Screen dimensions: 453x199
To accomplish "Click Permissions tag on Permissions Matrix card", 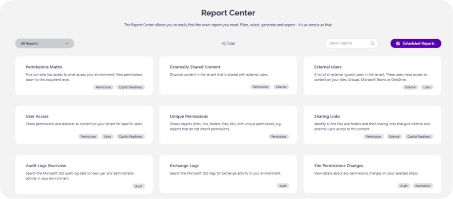I will click(104, 87).
